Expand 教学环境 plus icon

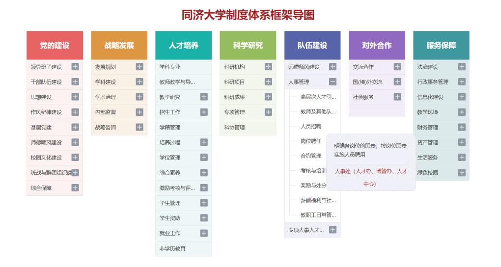[x=462, y=112]
